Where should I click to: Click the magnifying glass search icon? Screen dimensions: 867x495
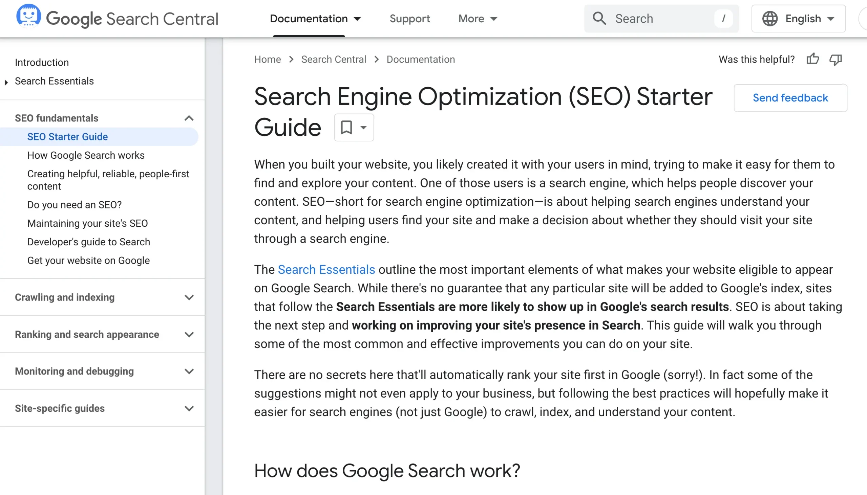click(x=599, y=18)
